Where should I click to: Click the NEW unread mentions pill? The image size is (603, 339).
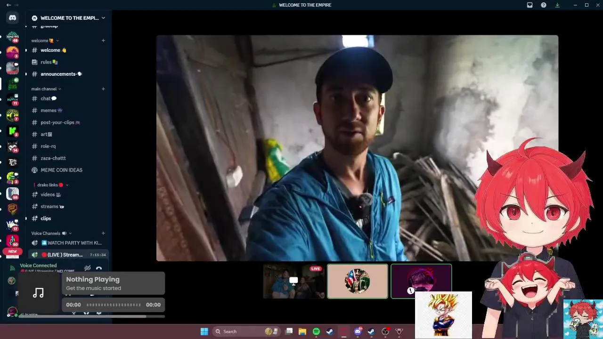(x=12, y=251)
